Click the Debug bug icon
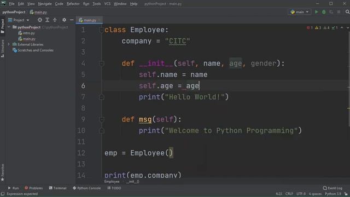This screenshot has height=197, width=350. click(x=324, y=12)
